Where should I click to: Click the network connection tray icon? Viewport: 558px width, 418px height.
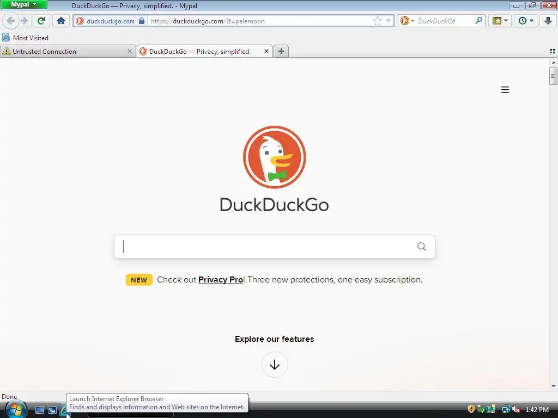pos(506,409)
